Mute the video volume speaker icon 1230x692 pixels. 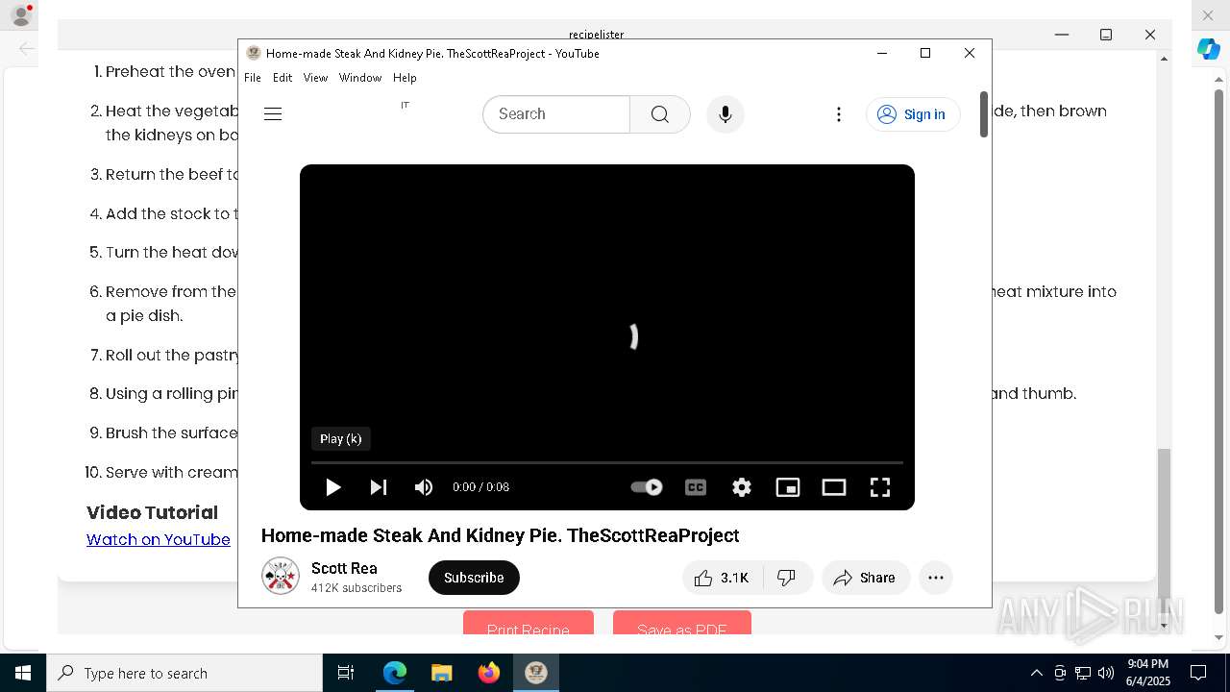pos(424,487)
